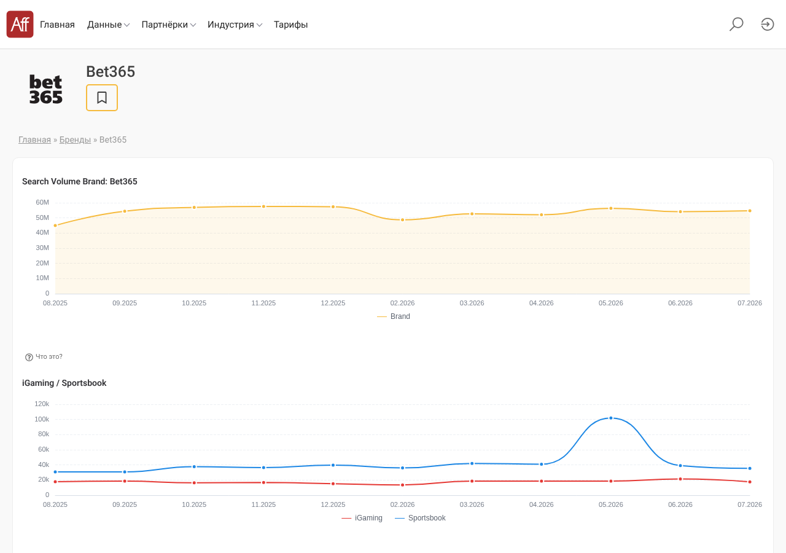
Task: Click the 'Search Volume Brand: Bet365' chart title
Action: (x=80, y=181)
